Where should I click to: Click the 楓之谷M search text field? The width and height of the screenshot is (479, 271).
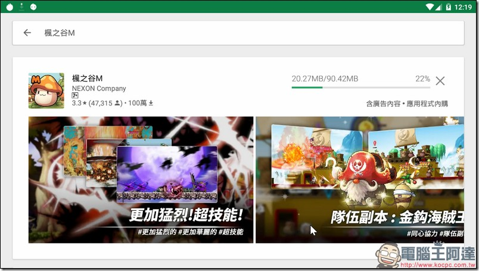click(238, 33)
